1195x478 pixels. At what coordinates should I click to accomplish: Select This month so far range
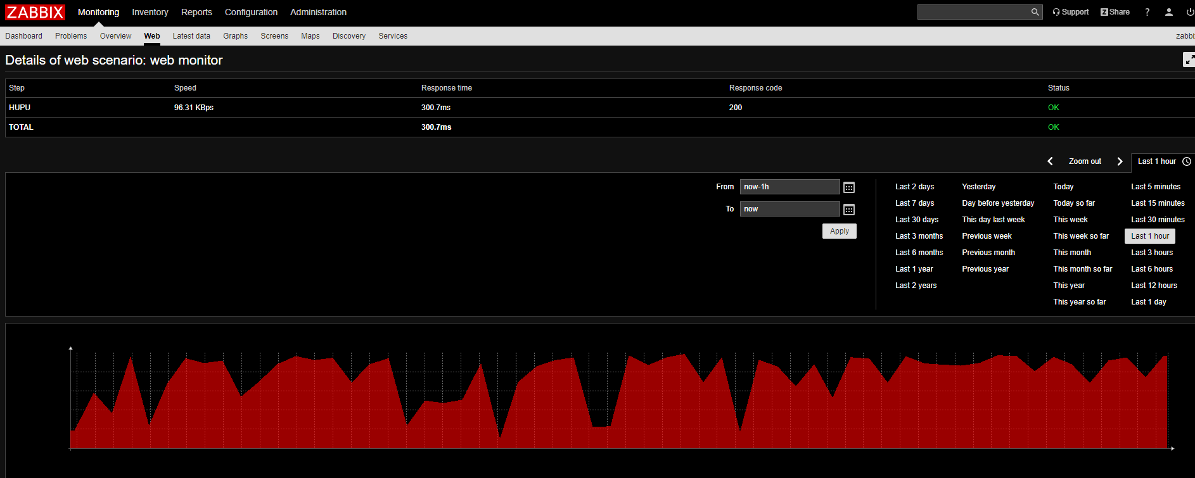coord(1083,269)
